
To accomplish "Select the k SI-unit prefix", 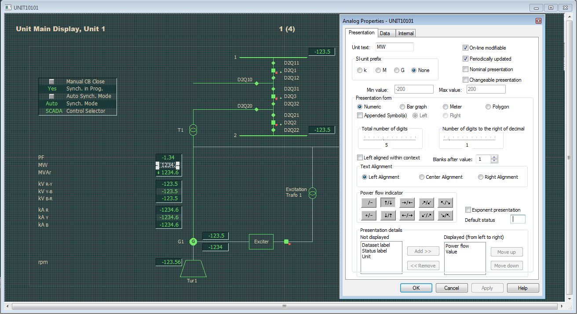I will (x=360, y=70).
